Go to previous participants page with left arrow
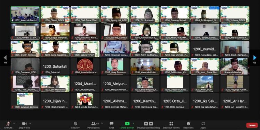 5,58
